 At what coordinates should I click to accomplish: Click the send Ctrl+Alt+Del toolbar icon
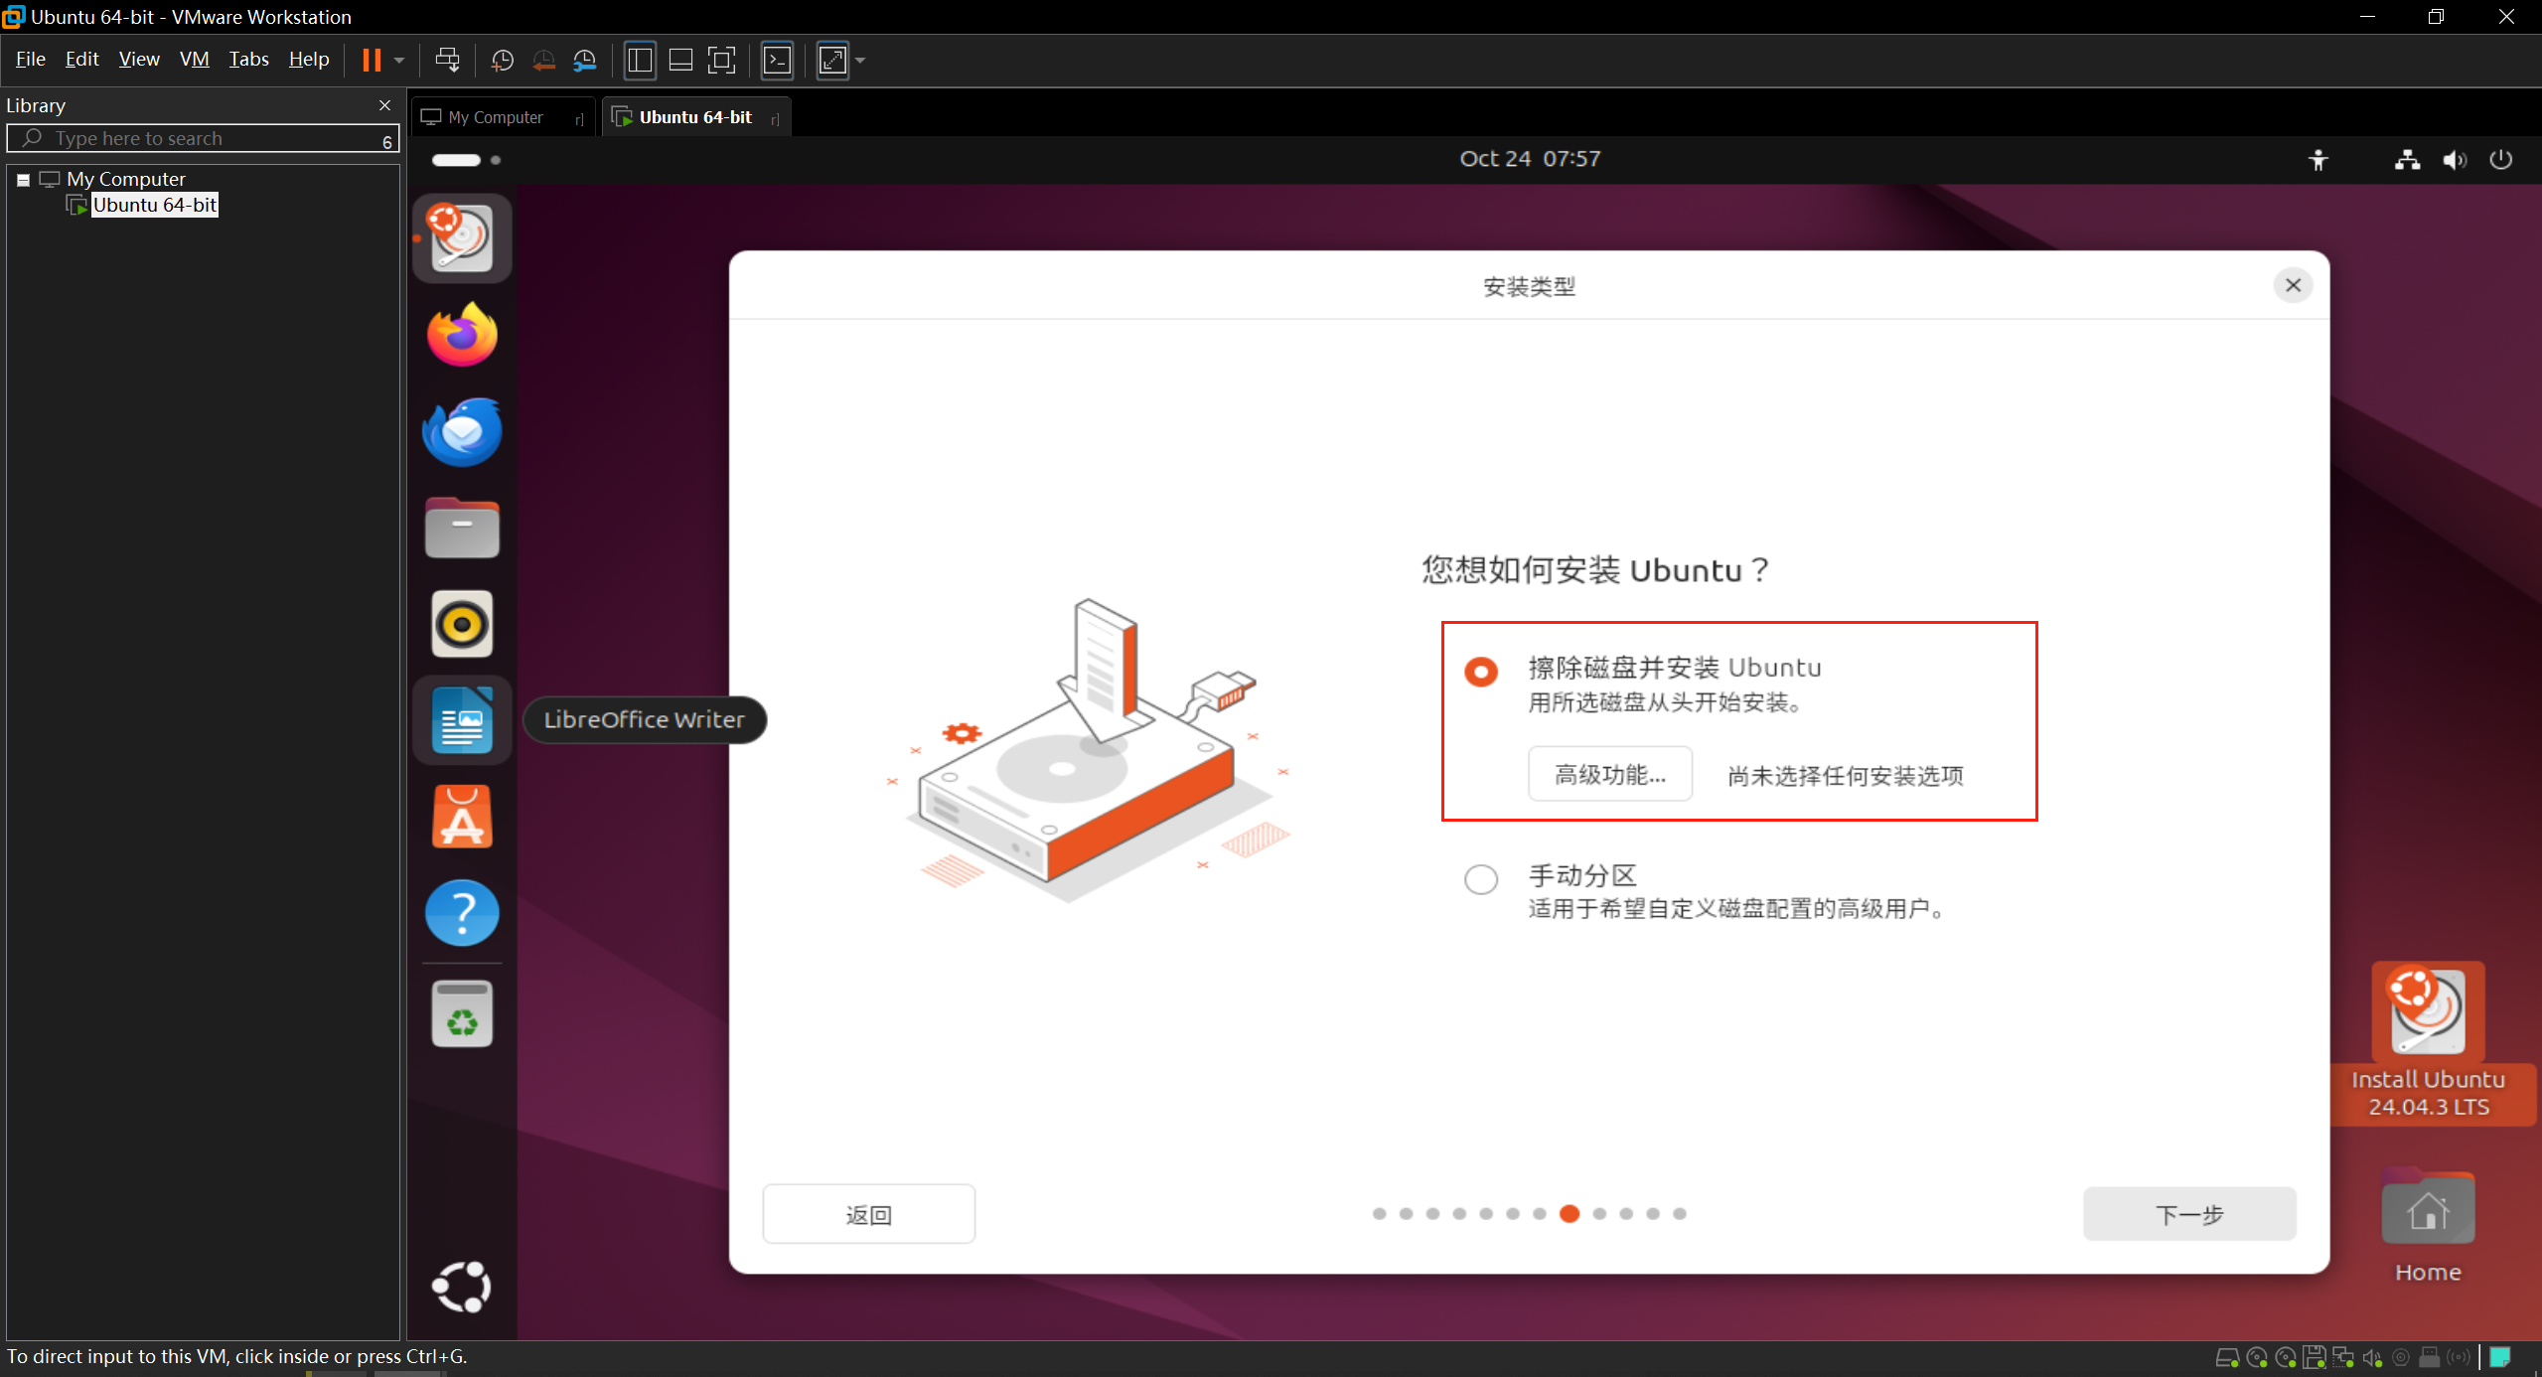tap(447, 61)
